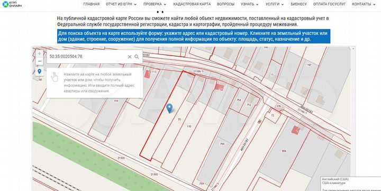Click the red building near parcel 806
Viewport: 381px width, 191px height.
pyautogui.click(x=296, y=130)
